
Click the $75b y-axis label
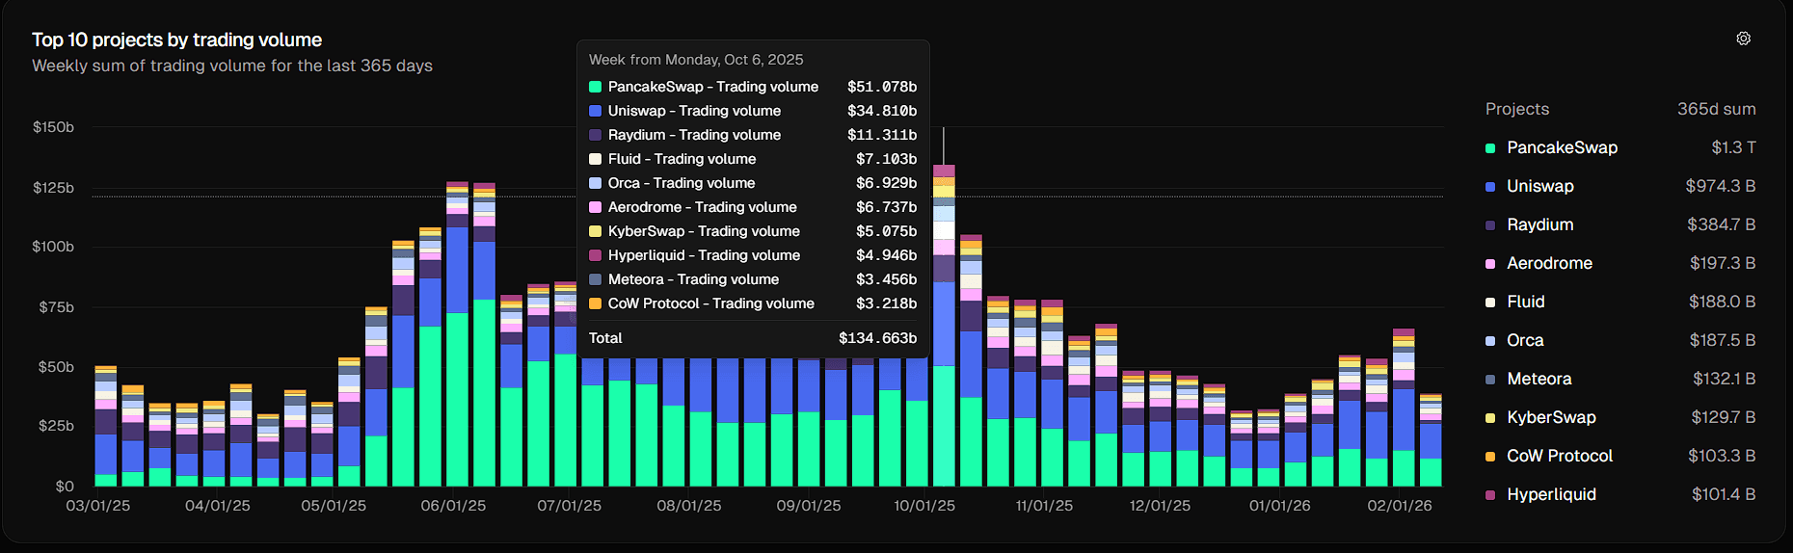[x=56, y=307]
